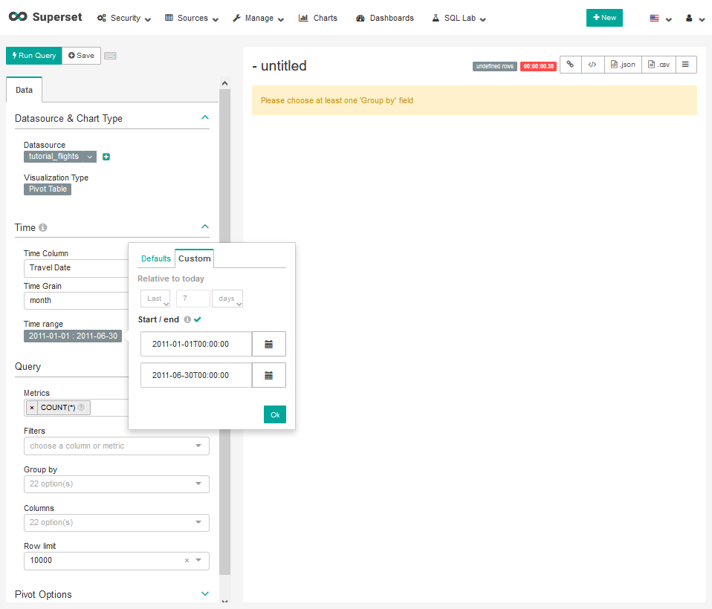Screen dimensions: 712x609
Task: Remove the COUNT(*) metric
Action: click(31, 408)
